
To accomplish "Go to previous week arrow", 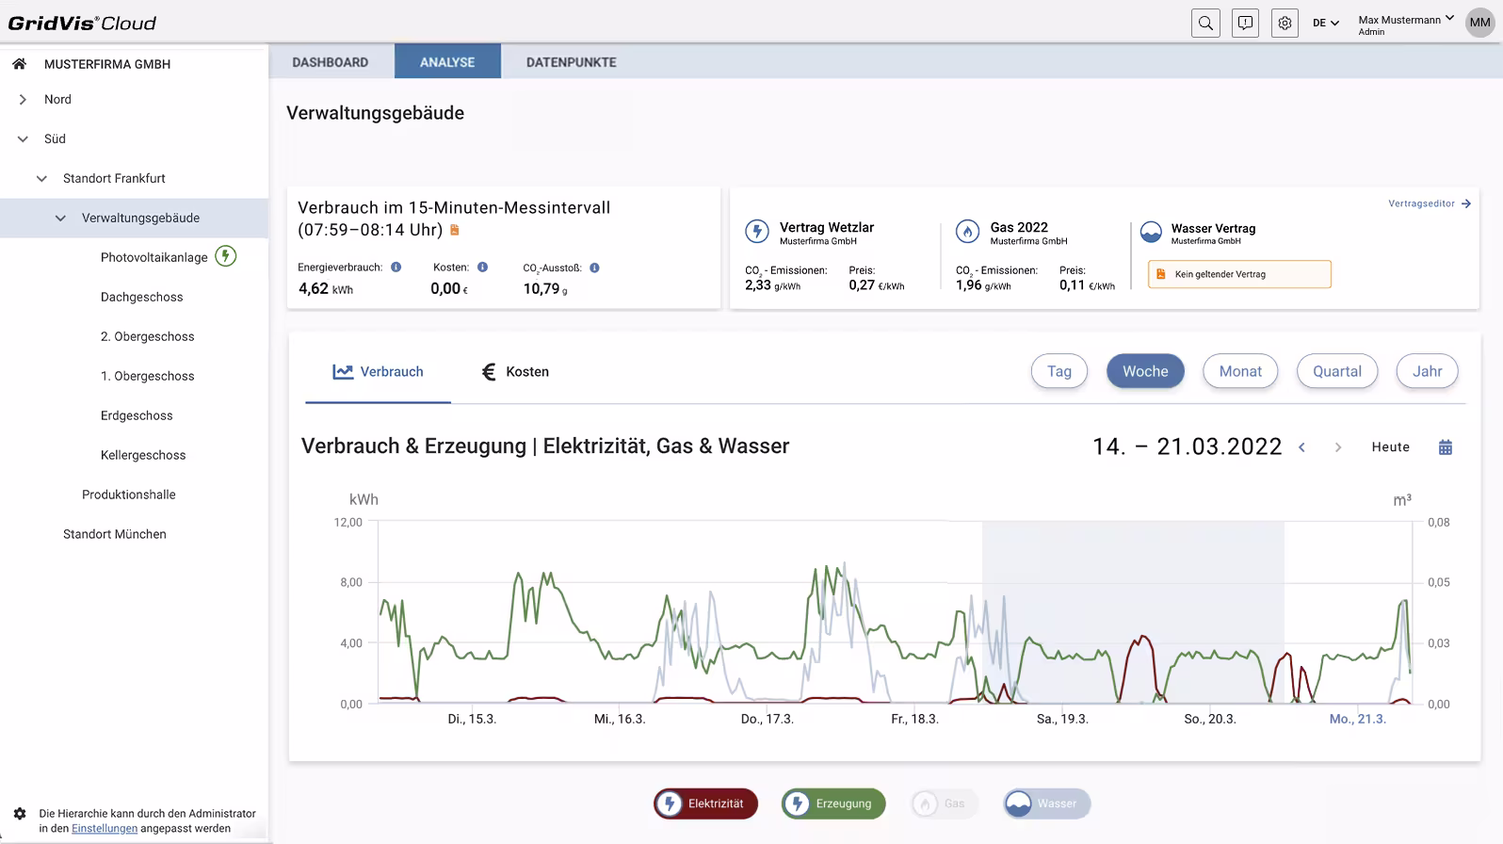I will pyautogui.click(x=1302, y=447).
